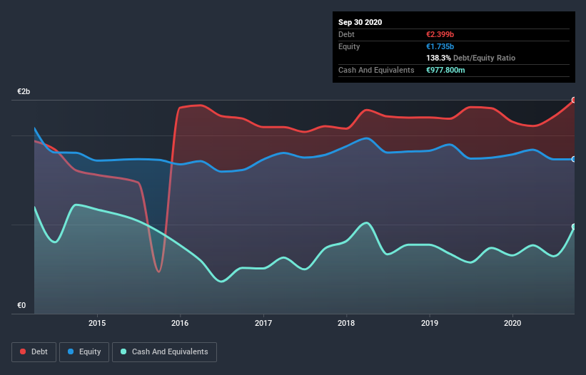Select the 2019 axis label

430,323
